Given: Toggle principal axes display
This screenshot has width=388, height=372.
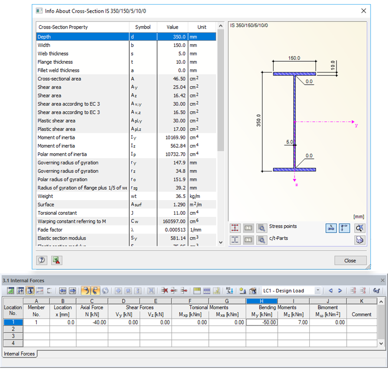Looking at the screenshot, I should tap(344, 228).
